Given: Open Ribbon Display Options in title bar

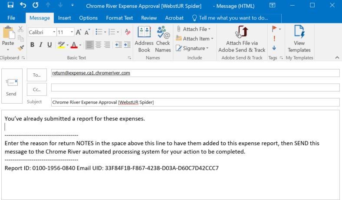Looking at the screenshot, I should coord(272,5).
